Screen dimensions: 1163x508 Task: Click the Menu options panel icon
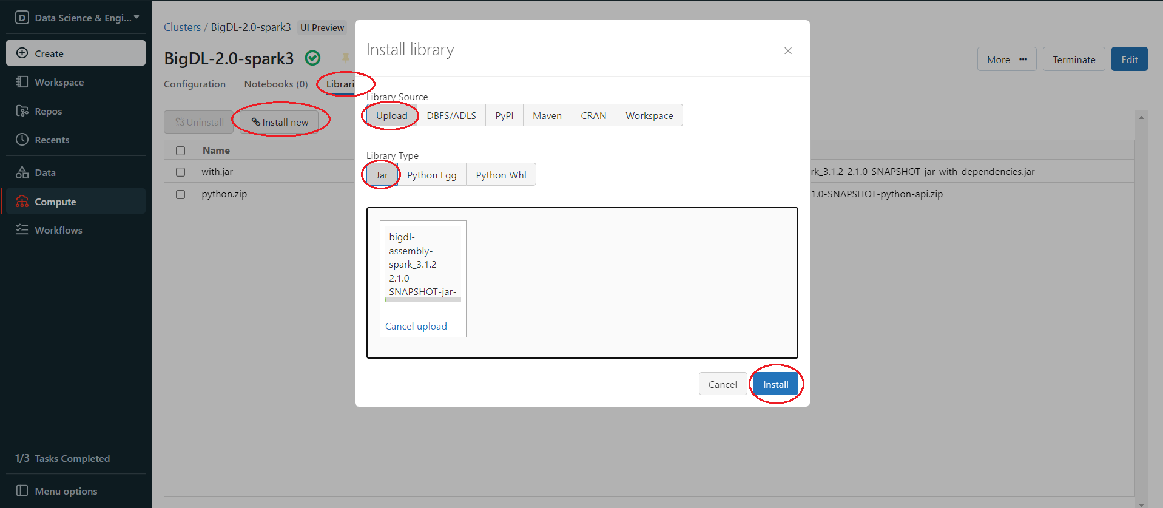(22, 491)
